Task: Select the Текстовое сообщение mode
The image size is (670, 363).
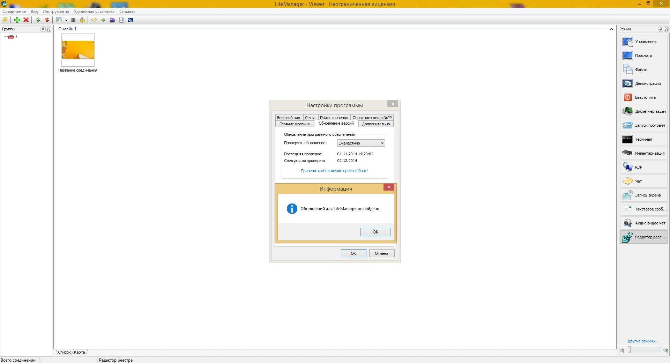Action: pos(644,209)
